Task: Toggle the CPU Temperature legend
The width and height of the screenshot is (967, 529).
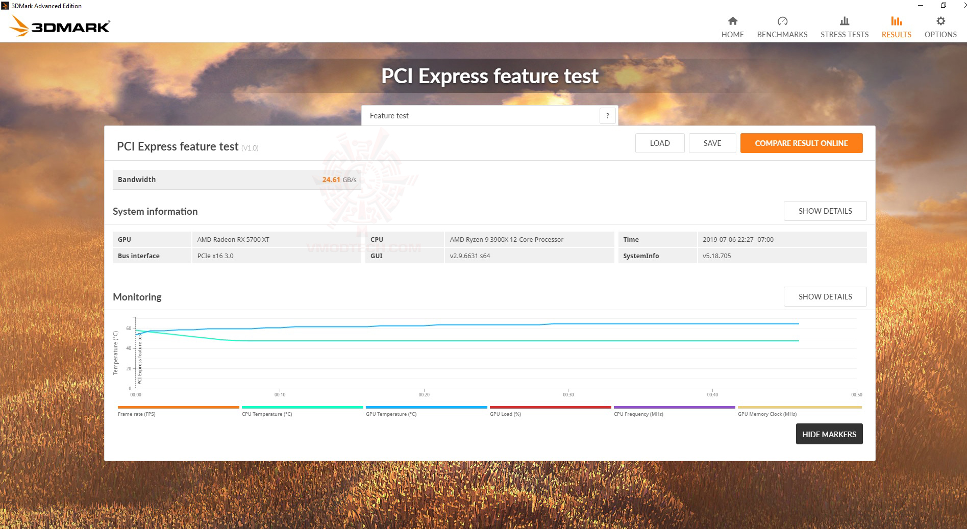Action: pos(302,411)
